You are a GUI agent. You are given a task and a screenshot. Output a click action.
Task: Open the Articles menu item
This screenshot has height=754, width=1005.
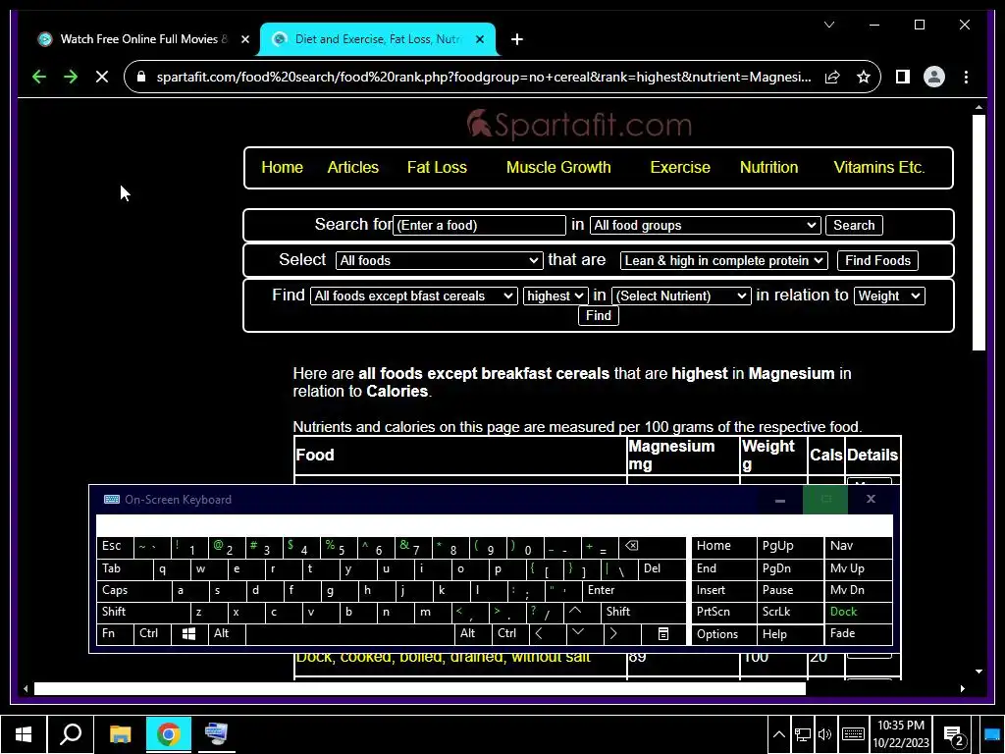pyautogui.click(x=352, y=167)
